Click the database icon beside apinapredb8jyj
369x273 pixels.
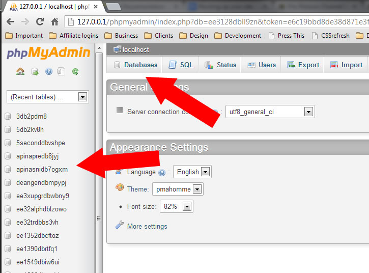click(x=8, y=156)
